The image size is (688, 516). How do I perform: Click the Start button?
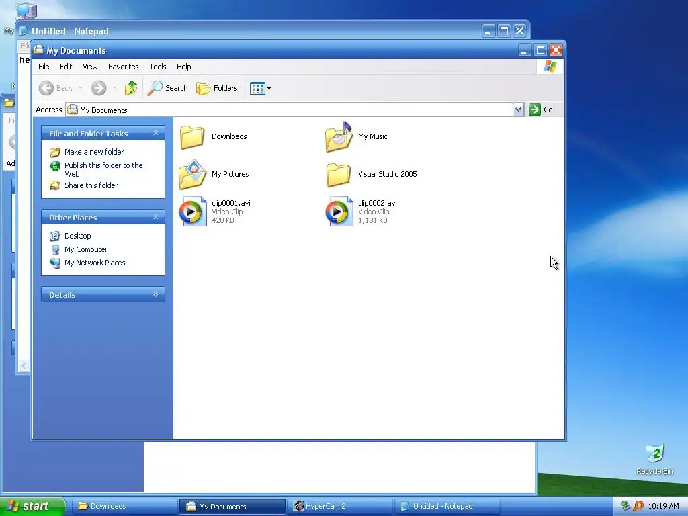(x=32, y=506)
